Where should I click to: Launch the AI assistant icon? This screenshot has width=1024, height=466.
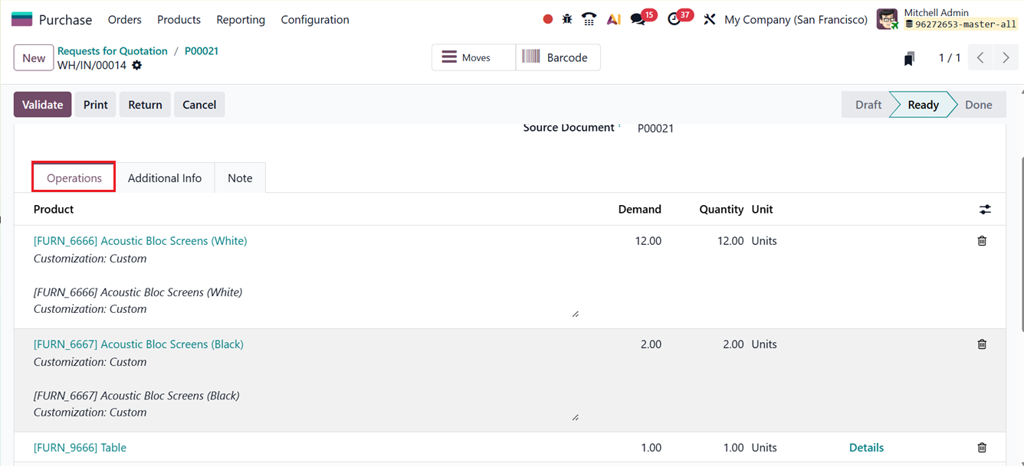(613, 18)
